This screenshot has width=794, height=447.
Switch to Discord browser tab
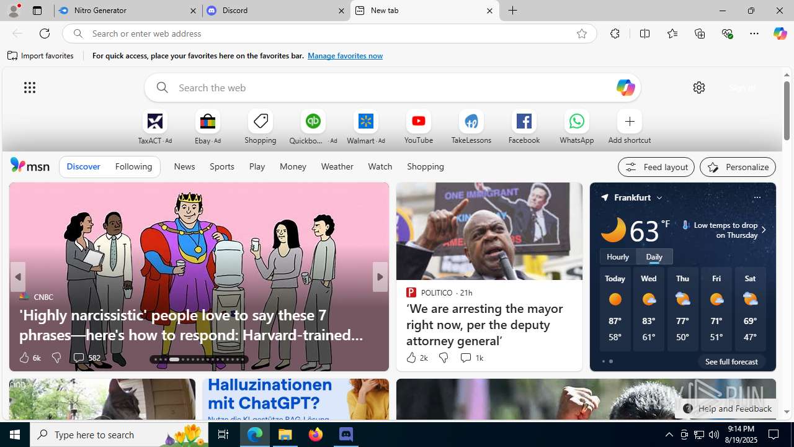tap(275, 11)
